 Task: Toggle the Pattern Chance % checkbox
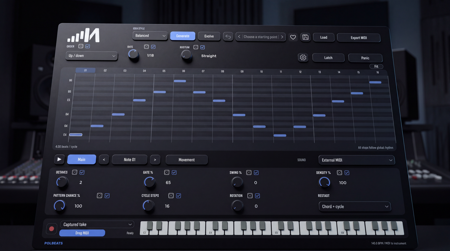(107, 196)
